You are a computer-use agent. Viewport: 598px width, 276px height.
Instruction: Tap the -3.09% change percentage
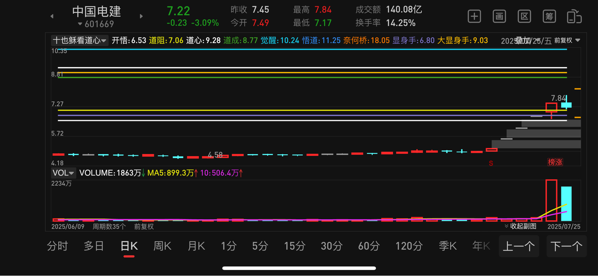[x=205, y=23]
